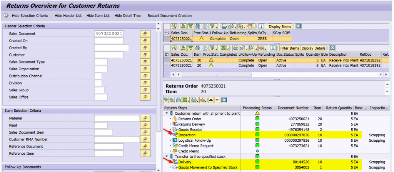
Task: Select Goods Movement to Specified Stock row
Action: (x=207, y=167)
